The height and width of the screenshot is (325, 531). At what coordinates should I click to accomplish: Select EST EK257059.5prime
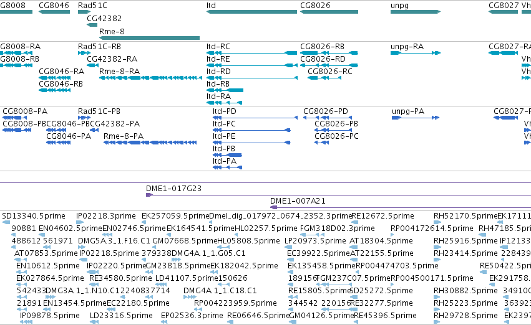[x=144, y=222]
